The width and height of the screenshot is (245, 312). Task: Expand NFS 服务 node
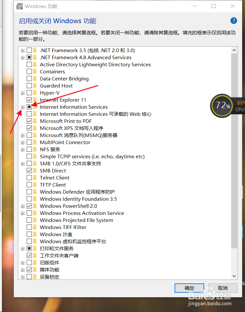coord(23,150)
